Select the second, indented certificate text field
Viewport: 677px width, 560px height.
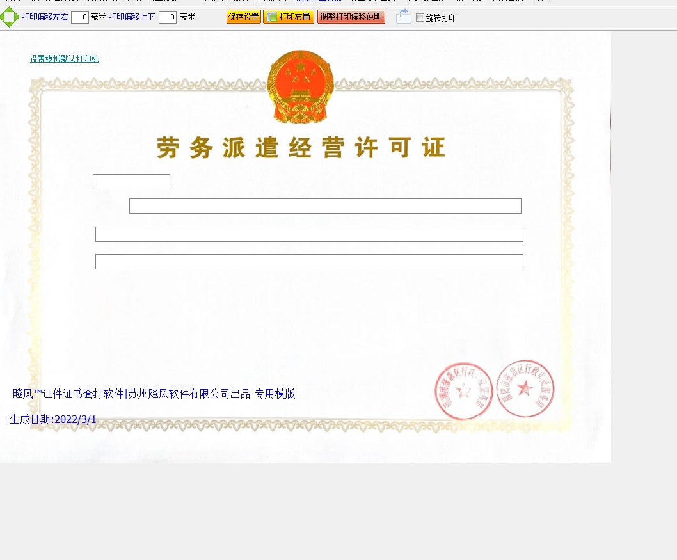pos(325,206)
